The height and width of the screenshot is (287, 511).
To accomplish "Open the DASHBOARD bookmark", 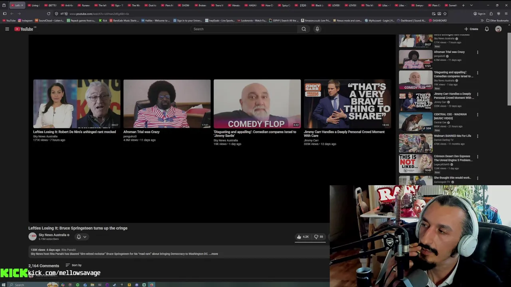I will [438, 20].
